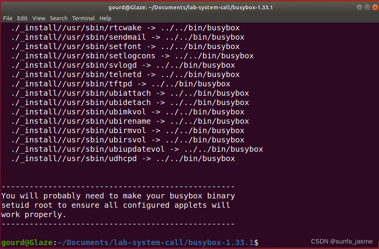This screenshot has width=379, height=249.
Task: Click the sendmail symlink output line
Action: pyautogui.click(x=128, y=37)
